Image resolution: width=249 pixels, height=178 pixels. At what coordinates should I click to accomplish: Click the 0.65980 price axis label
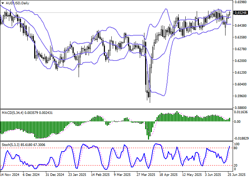click(x=241, y=2)
